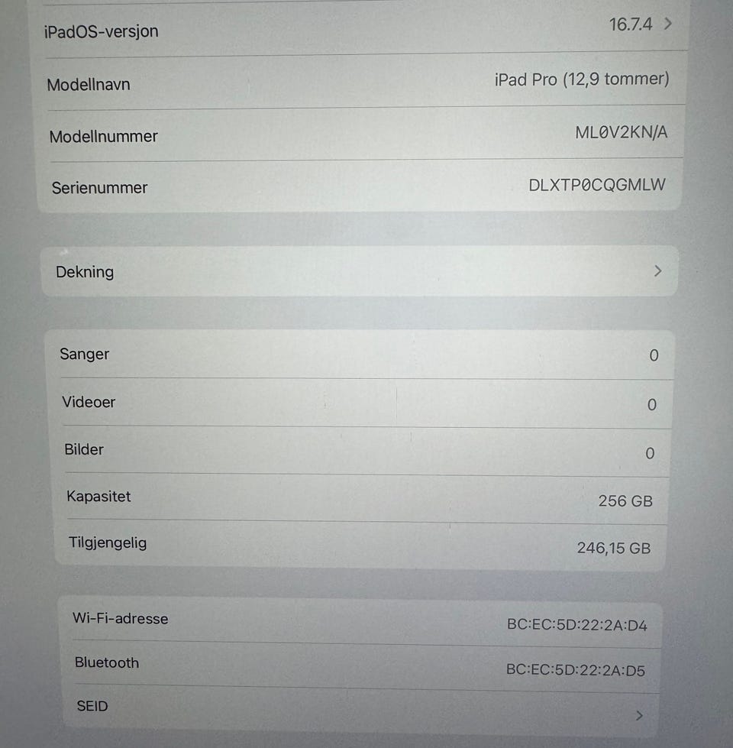The width and height of the screenshot is (733, 748).
Task: Tap model number ML0V2KN/A
Action: (x=621, y=132)
